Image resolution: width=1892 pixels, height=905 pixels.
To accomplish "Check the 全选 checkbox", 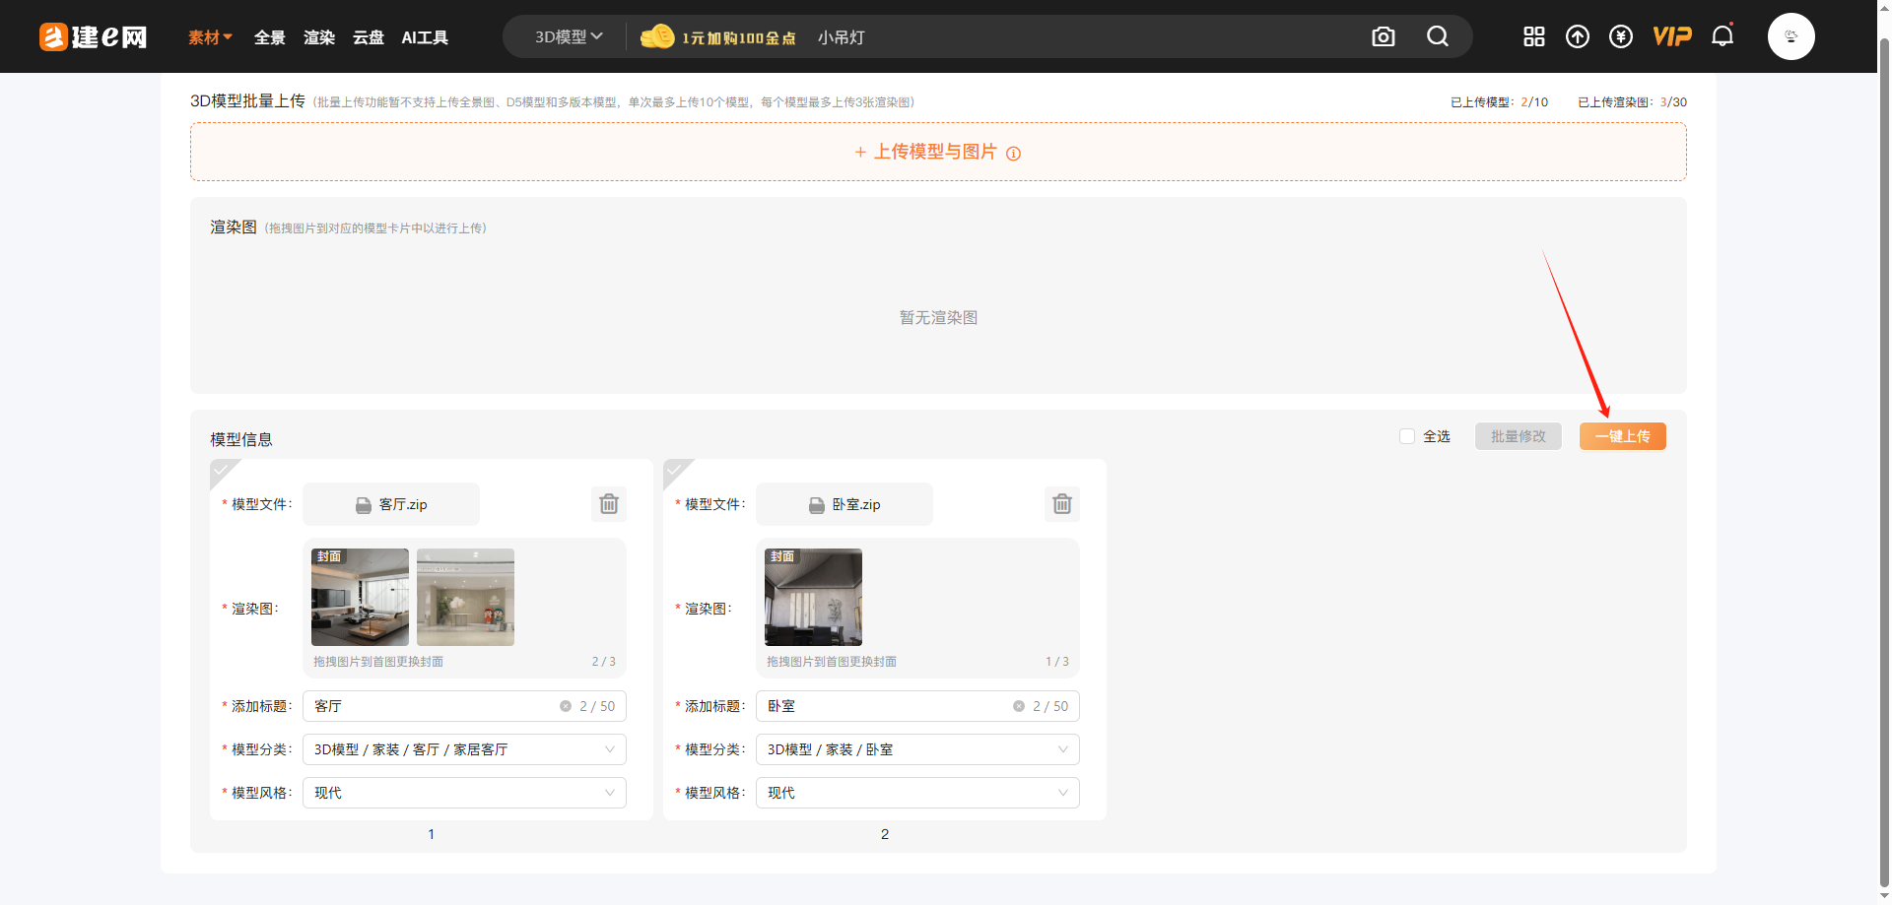I will 1407,436.
